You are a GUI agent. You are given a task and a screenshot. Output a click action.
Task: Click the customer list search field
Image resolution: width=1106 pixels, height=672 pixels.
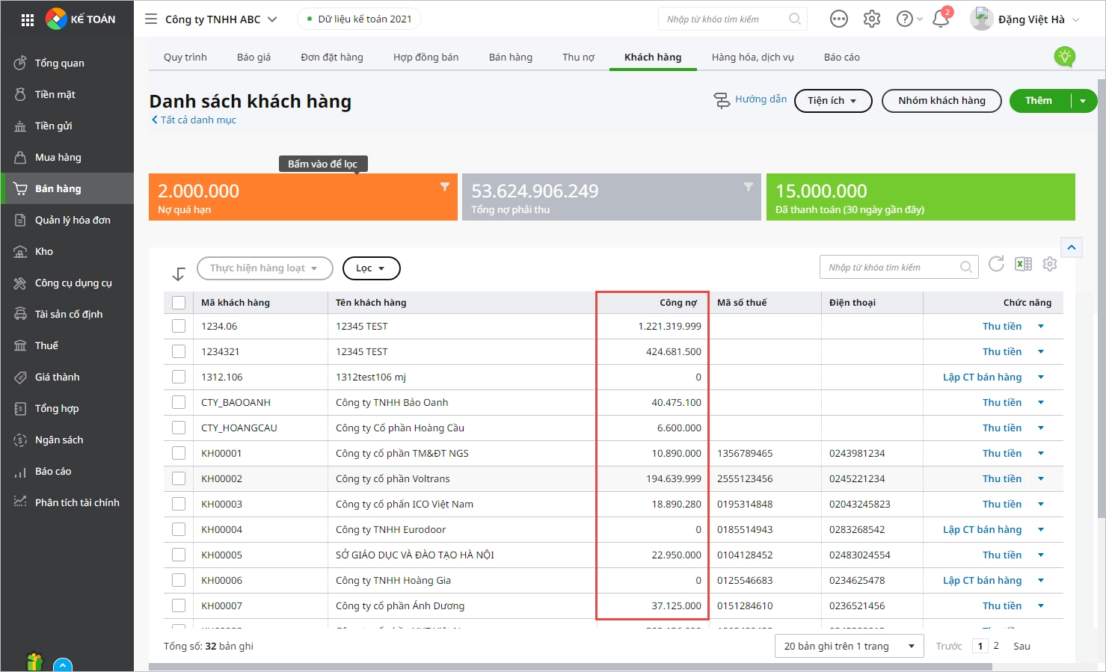point(890,268)
